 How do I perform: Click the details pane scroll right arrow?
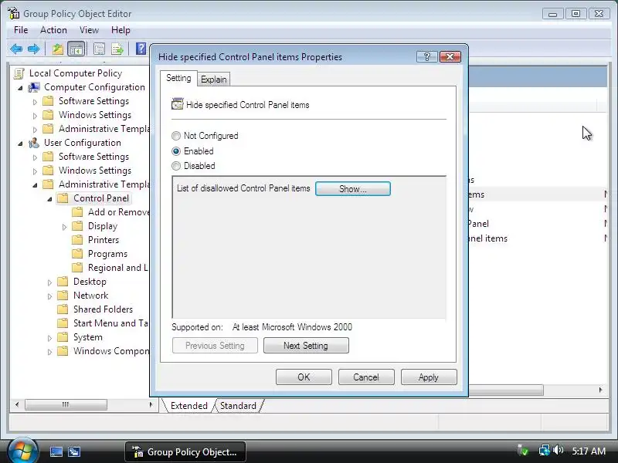coord(600,390)
